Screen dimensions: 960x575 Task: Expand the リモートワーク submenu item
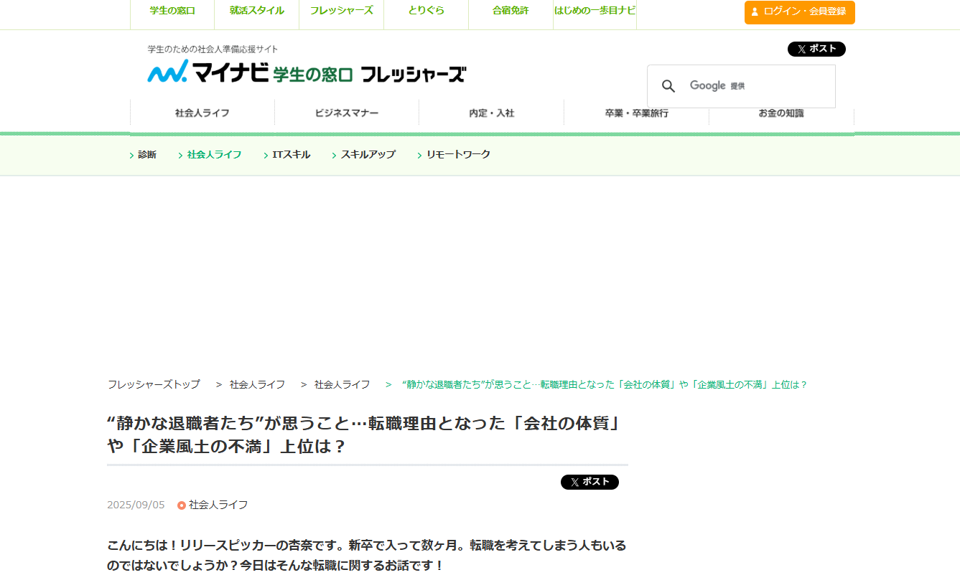tap(457, 155)
